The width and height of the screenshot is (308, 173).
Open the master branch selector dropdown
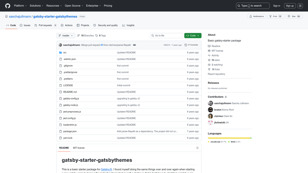tap(66, 35)
